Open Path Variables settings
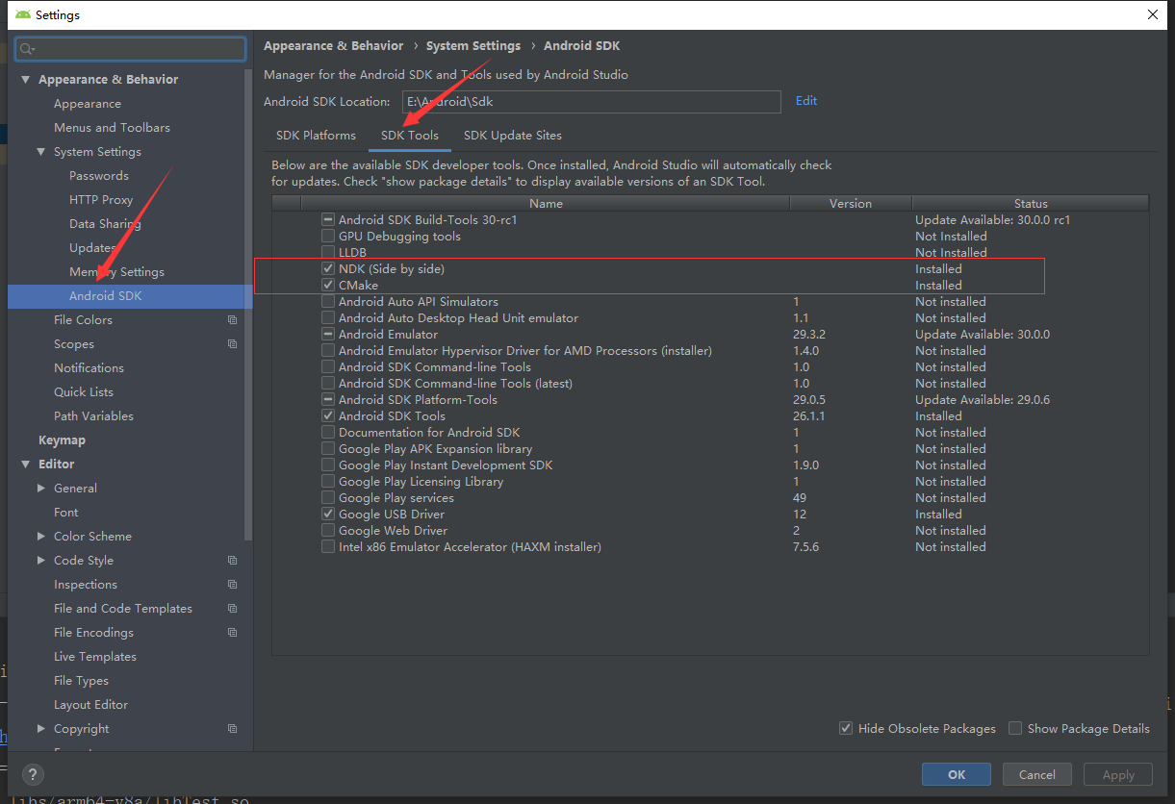Screen dimensions: 1175x804 [93, 416]
